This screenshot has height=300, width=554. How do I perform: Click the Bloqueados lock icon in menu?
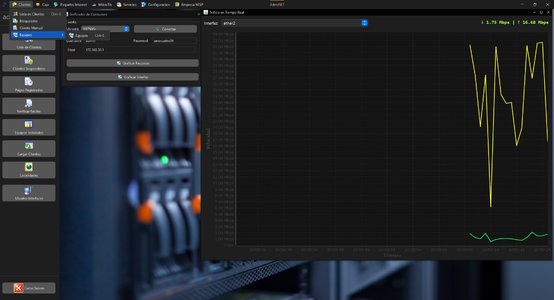point(16,21)
